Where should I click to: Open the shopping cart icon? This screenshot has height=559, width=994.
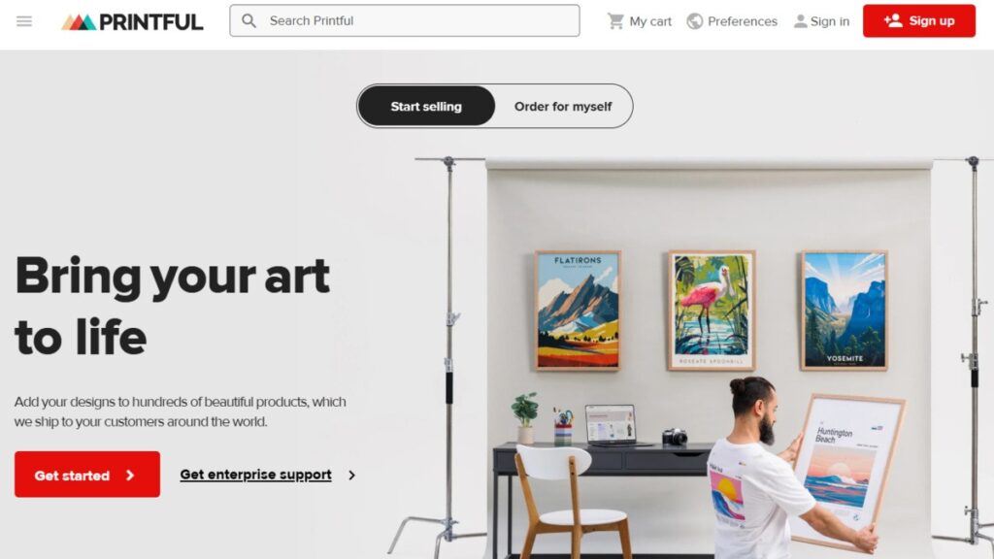pos(614,21)
